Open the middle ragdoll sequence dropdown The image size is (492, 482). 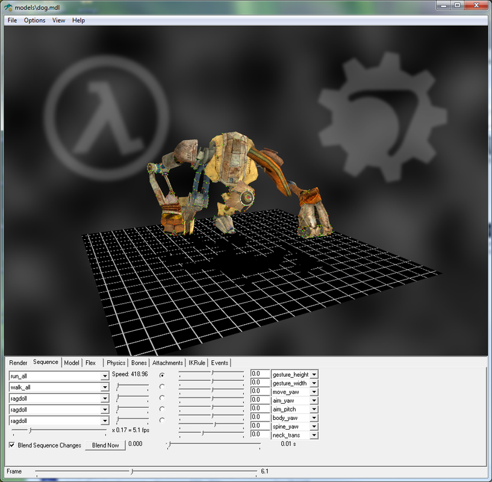pyautogui.click(x=105, y=410)
